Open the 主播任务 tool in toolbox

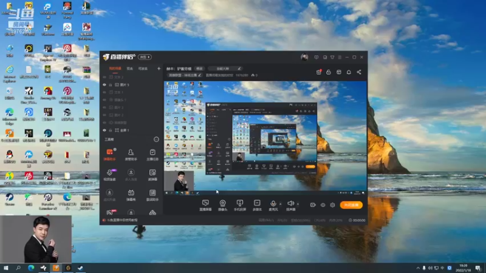[x=152, y=155]
